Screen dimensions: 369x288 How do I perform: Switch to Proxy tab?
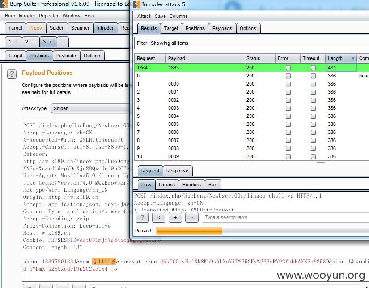[x=35, y=28]
